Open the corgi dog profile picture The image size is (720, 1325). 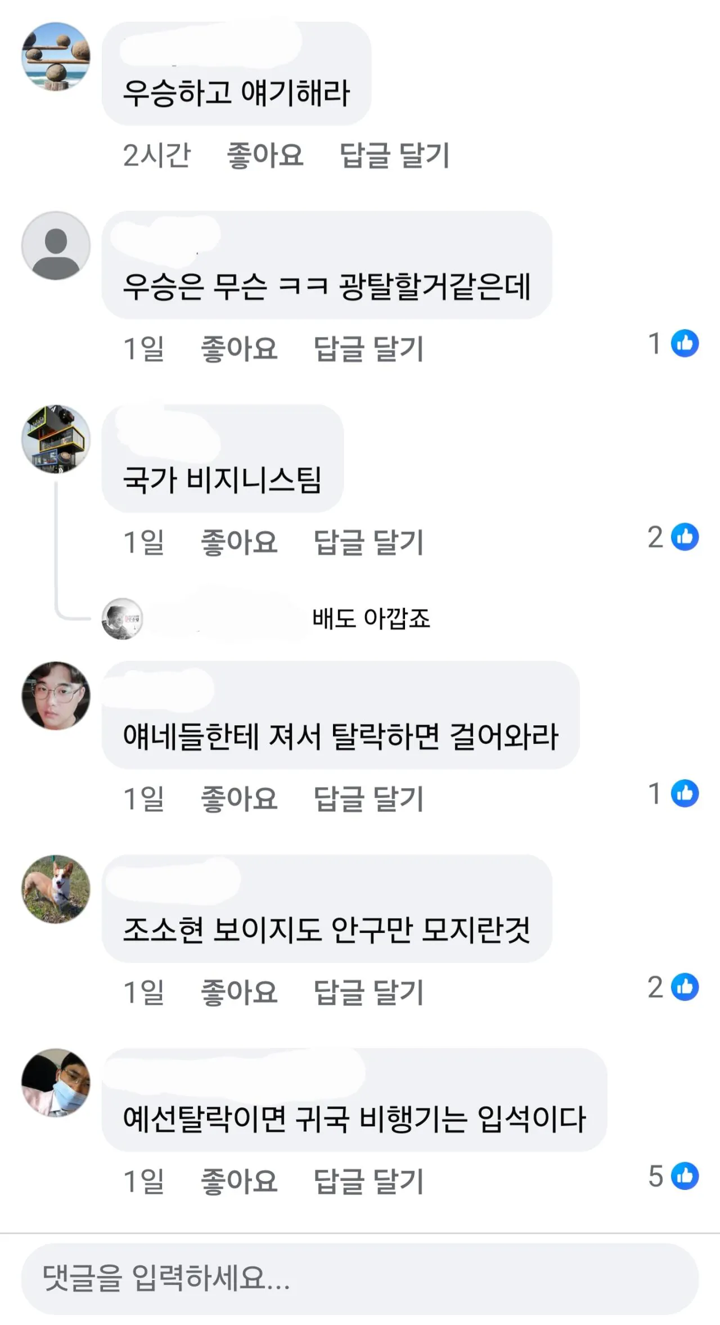(56, 889)
